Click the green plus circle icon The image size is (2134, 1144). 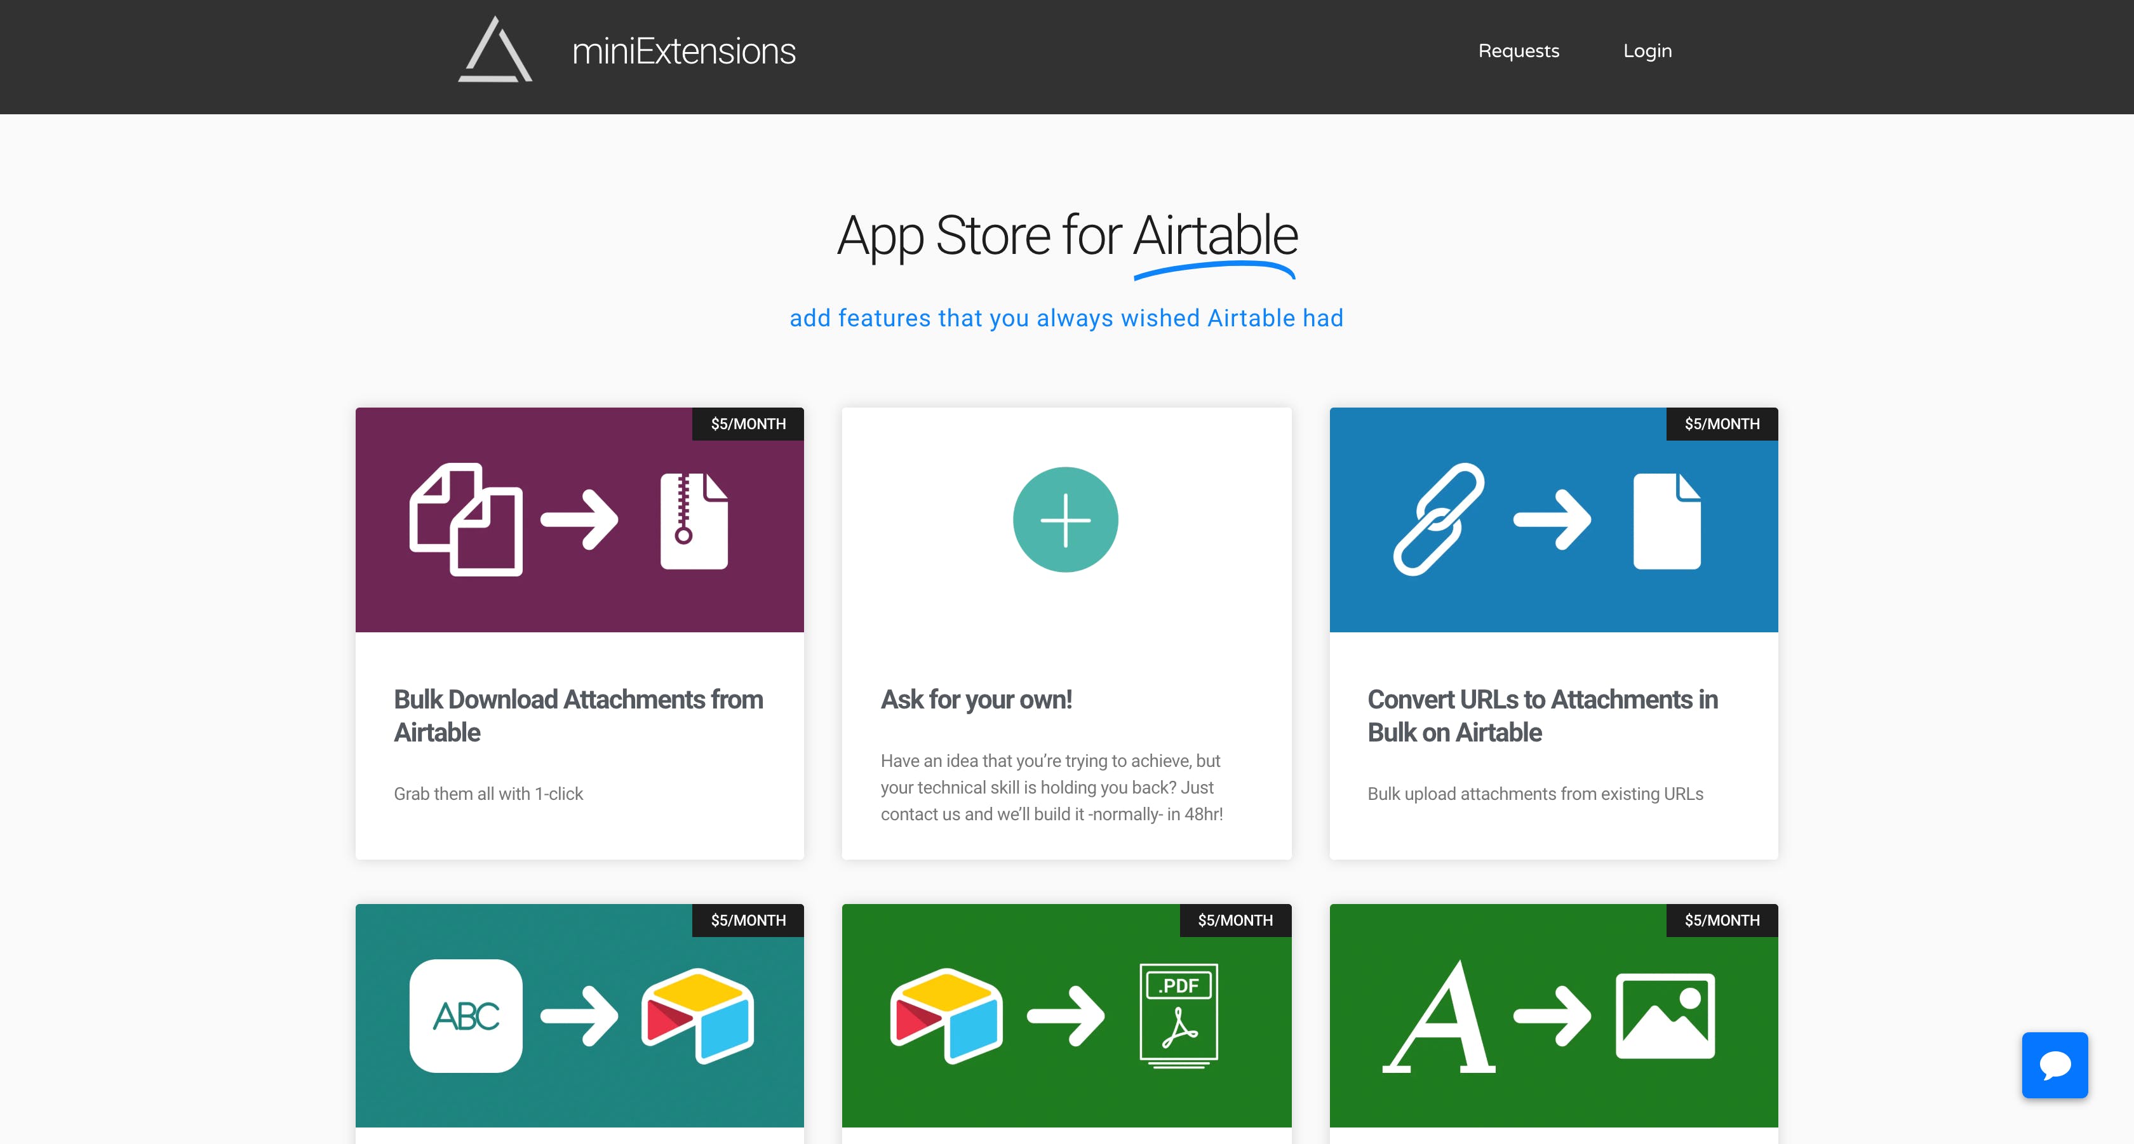click(1065, 520)
